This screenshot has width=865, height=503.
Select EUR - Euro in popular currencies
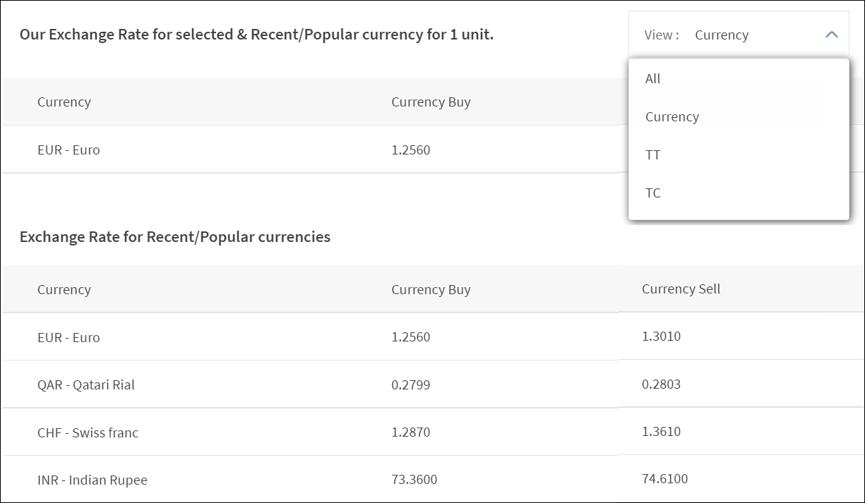tap(68, 338)
